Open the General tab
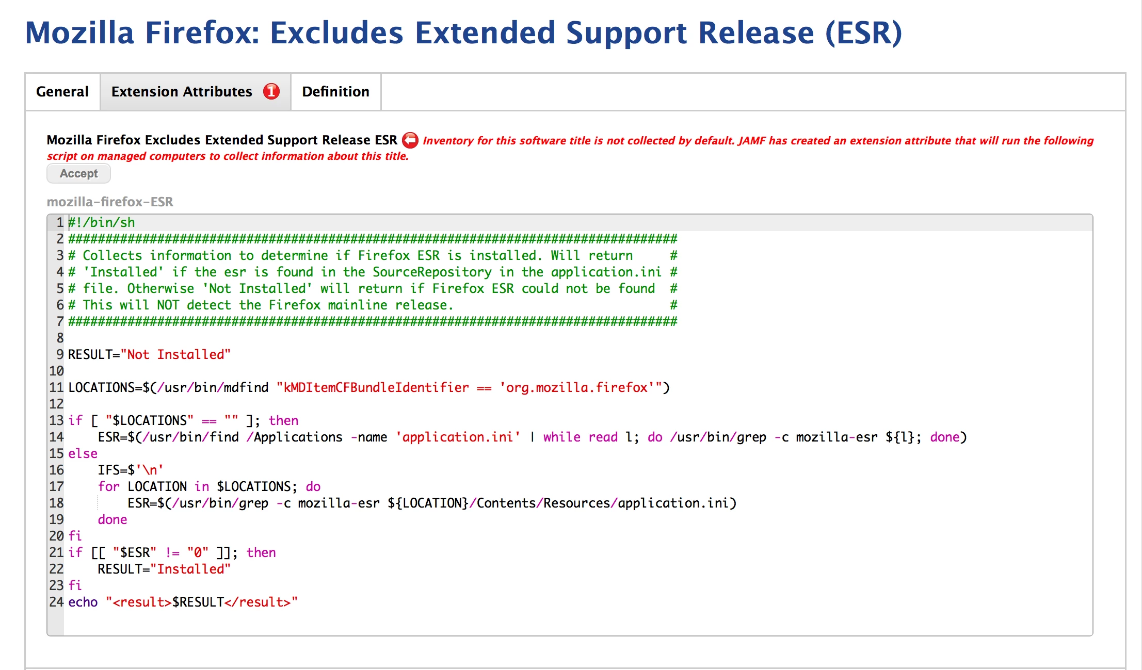 [x=62, y=92]
